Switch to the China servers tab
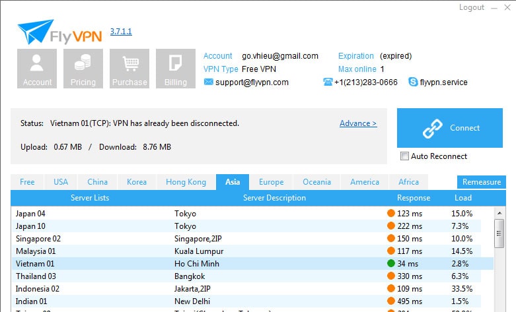516x312 pixels. click(x=97, y=182)
